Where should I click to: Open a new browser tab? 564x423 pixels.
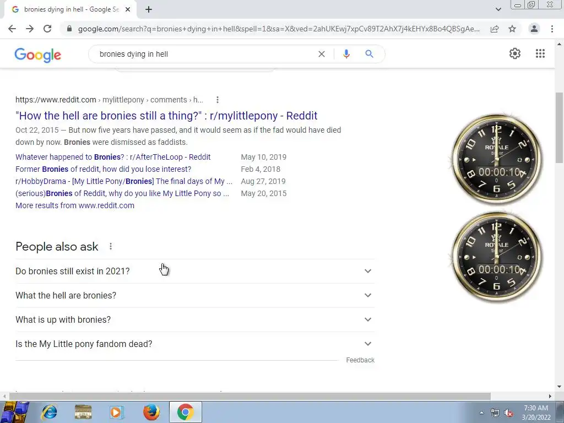pyautogui.click(x=149, y=9)
